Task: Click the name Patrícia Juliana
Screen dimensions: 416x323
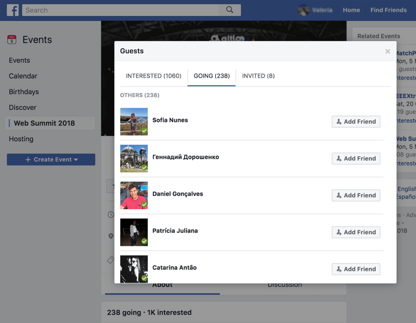Action: (175, 231)
